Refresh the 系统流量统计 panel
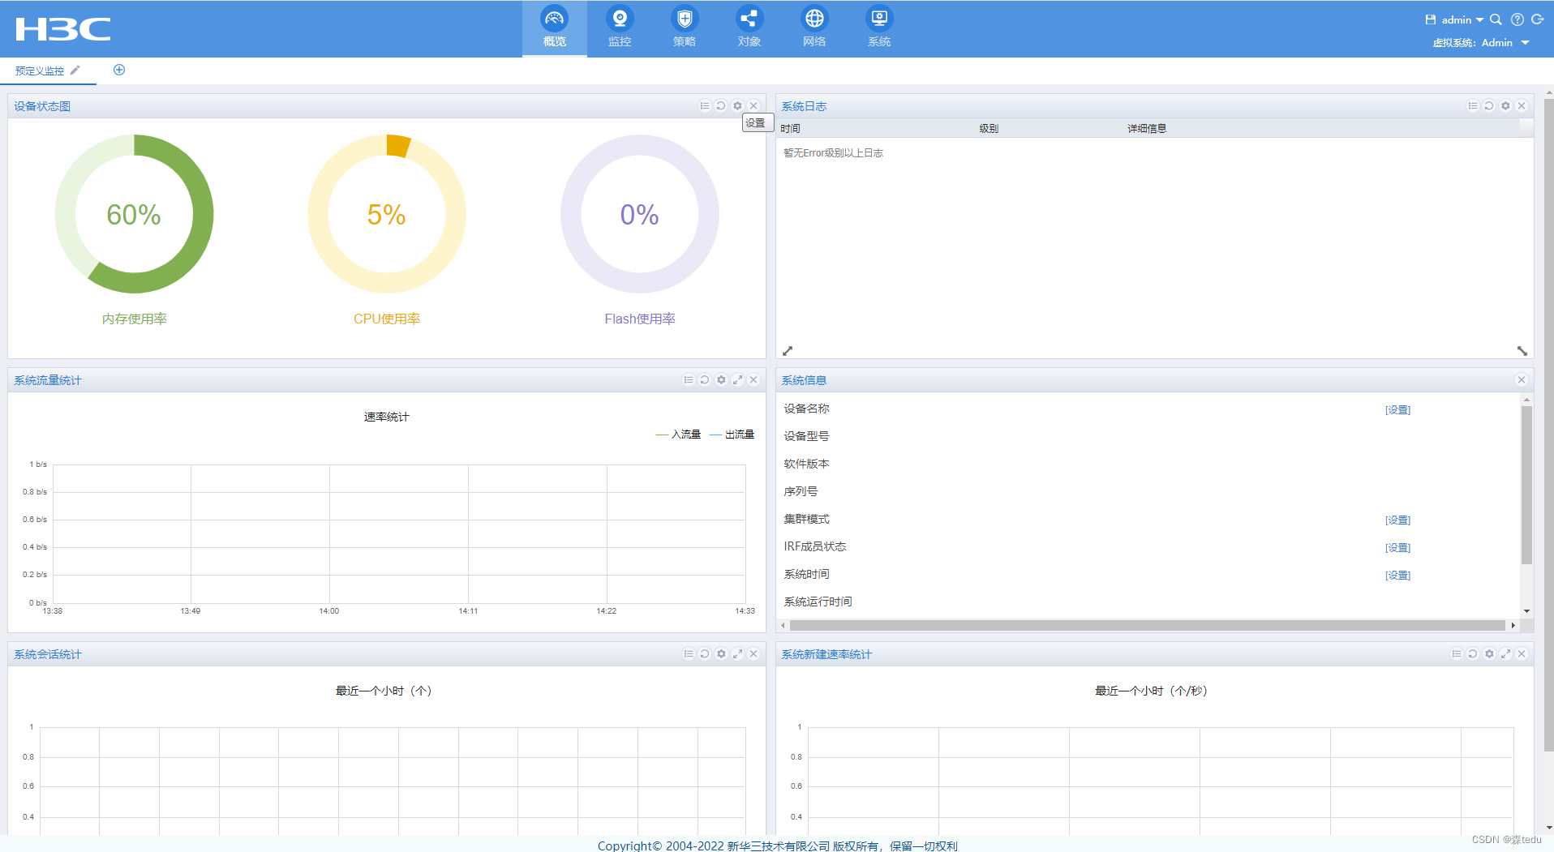Screen dimensions: 1554x852 click(x=705, y=379)
